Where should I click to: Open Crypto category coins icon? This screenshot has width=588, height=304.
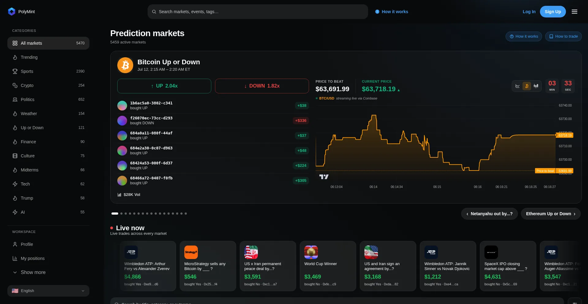[x=15, y=85]
